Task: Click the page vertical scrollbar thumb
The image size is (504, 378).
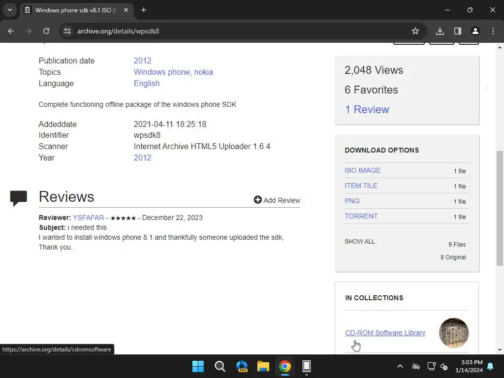Action: [x=500, y=208]
